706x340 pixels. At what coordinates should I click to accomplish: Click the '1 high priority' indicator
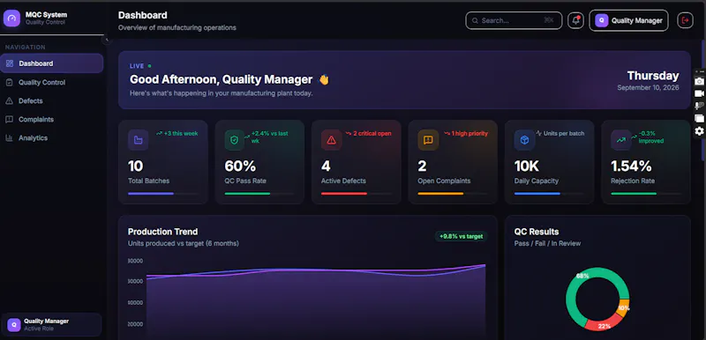click(x=466, y=133)
